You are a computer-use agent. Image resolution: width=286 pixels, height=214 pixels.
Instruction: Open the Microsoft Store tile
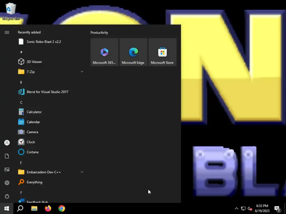click(x=163, y=52)
